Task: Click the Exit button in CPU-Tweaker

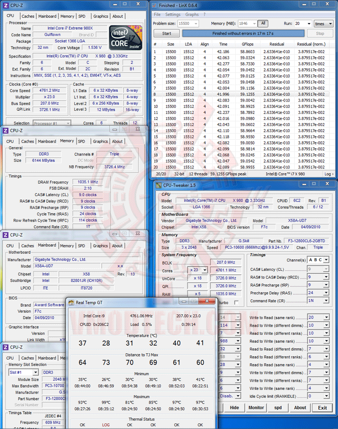Action: coord(323,408)
